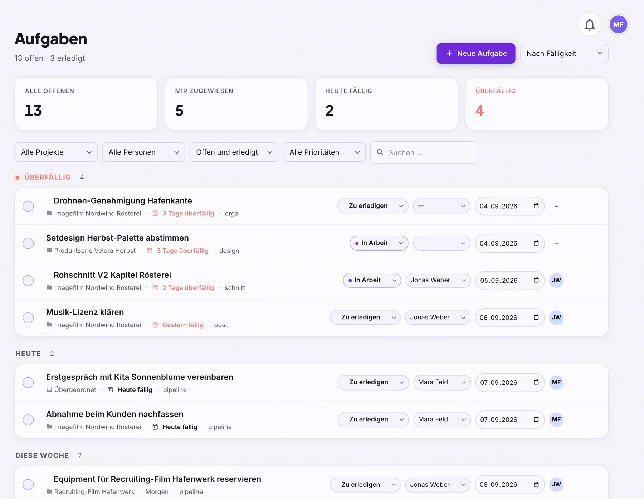Mark Drohnen-Genehmigung Hafenkante as done

28,206
